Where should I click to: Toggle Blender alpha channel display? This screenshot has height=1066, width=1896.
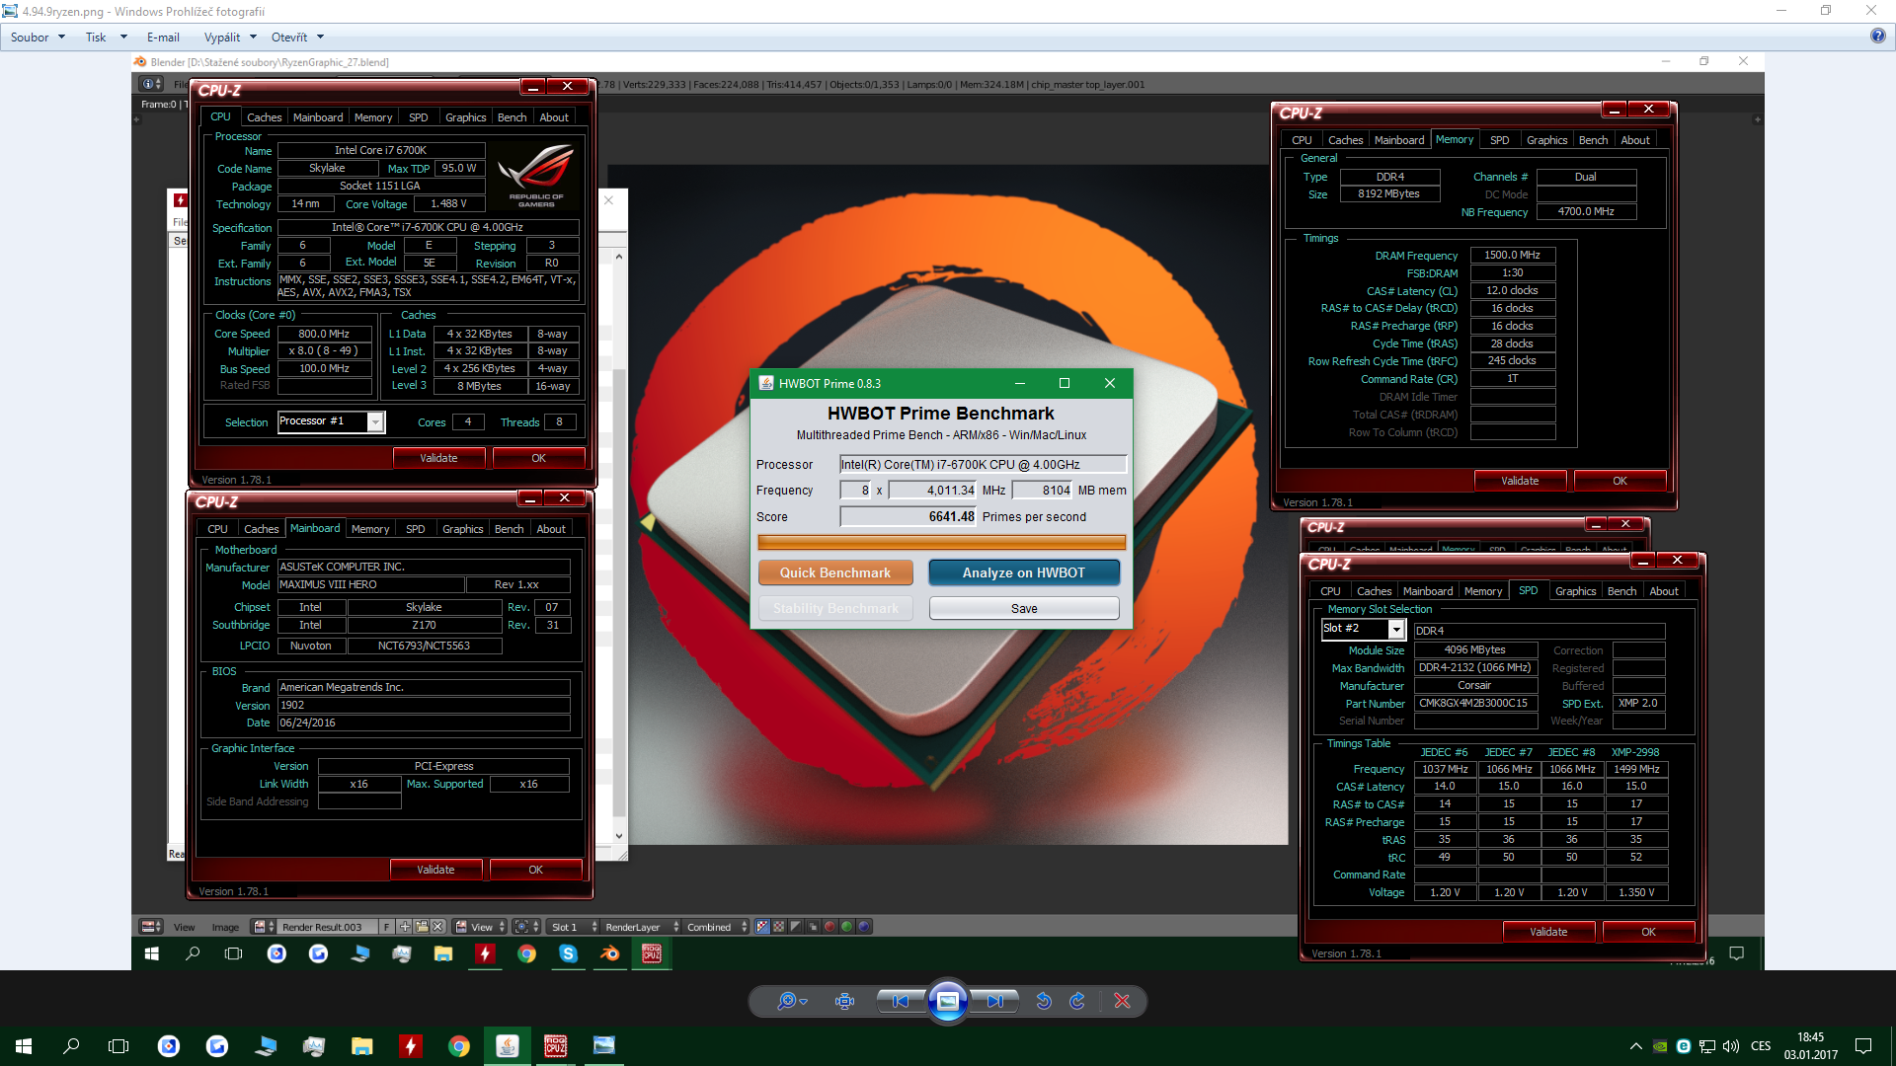point(796,927)
